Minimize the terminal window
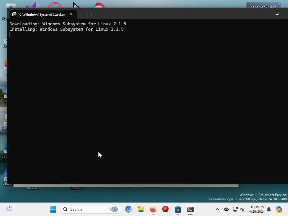Viewport: 288px width, 216px height. coord(264,13)
